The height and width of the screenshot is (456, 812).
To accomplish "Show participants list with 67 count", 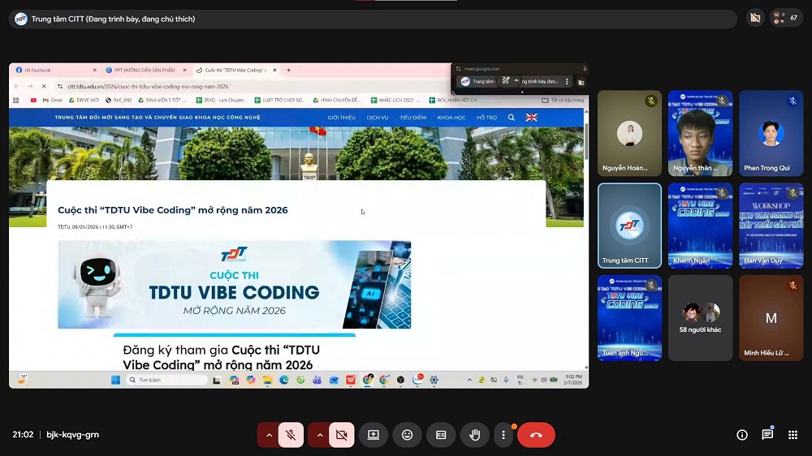I will [786, 18].
